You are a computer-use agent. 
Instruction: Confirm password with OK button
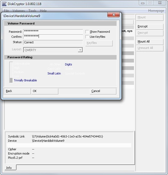[x=45, y=91]
